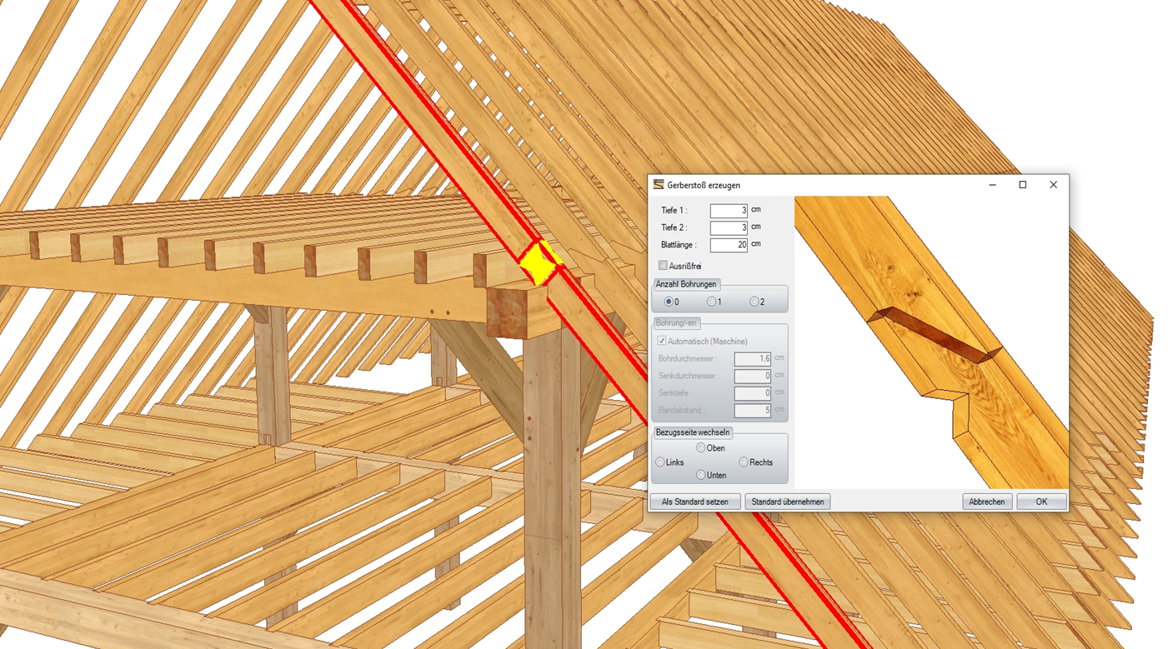
Task: Toggle the Automatisch (Maschine) checkbox
Action: [x=662, y=341]
